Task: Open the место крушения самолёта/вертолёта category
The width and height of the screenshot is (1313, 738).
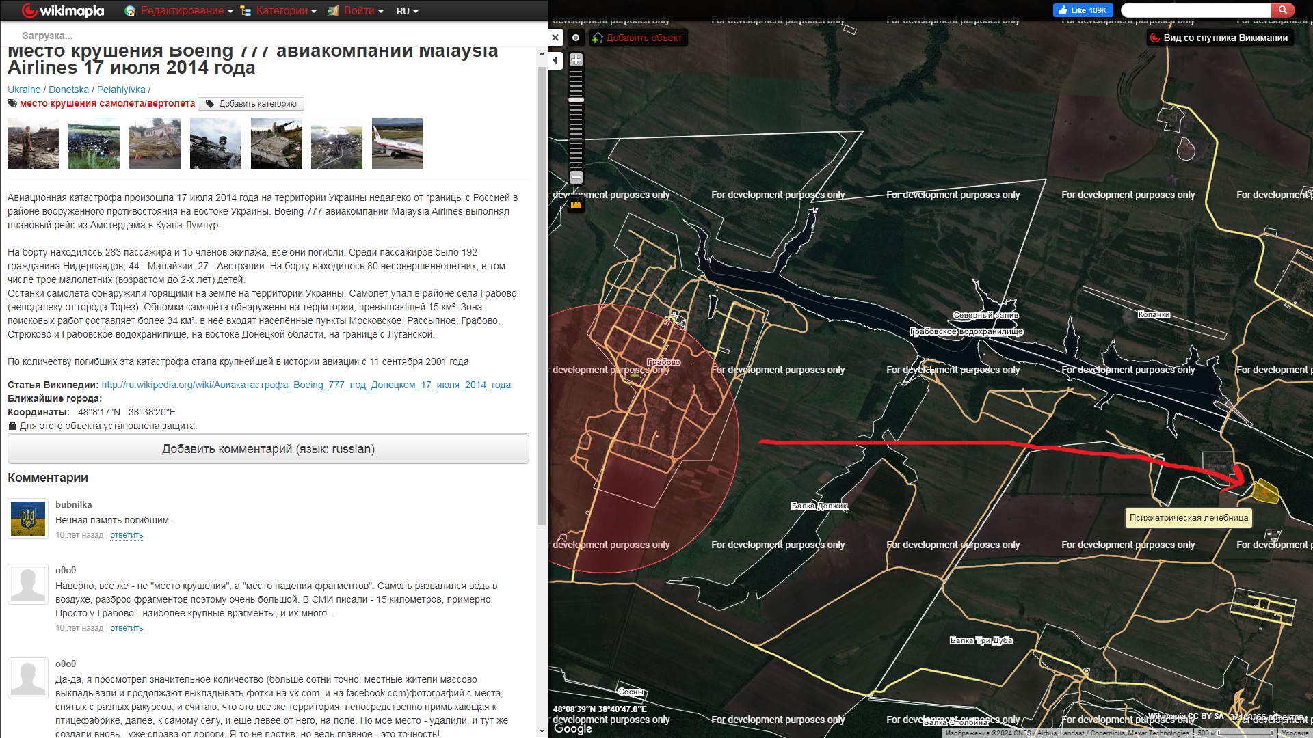Action: [x=107, y=104]
